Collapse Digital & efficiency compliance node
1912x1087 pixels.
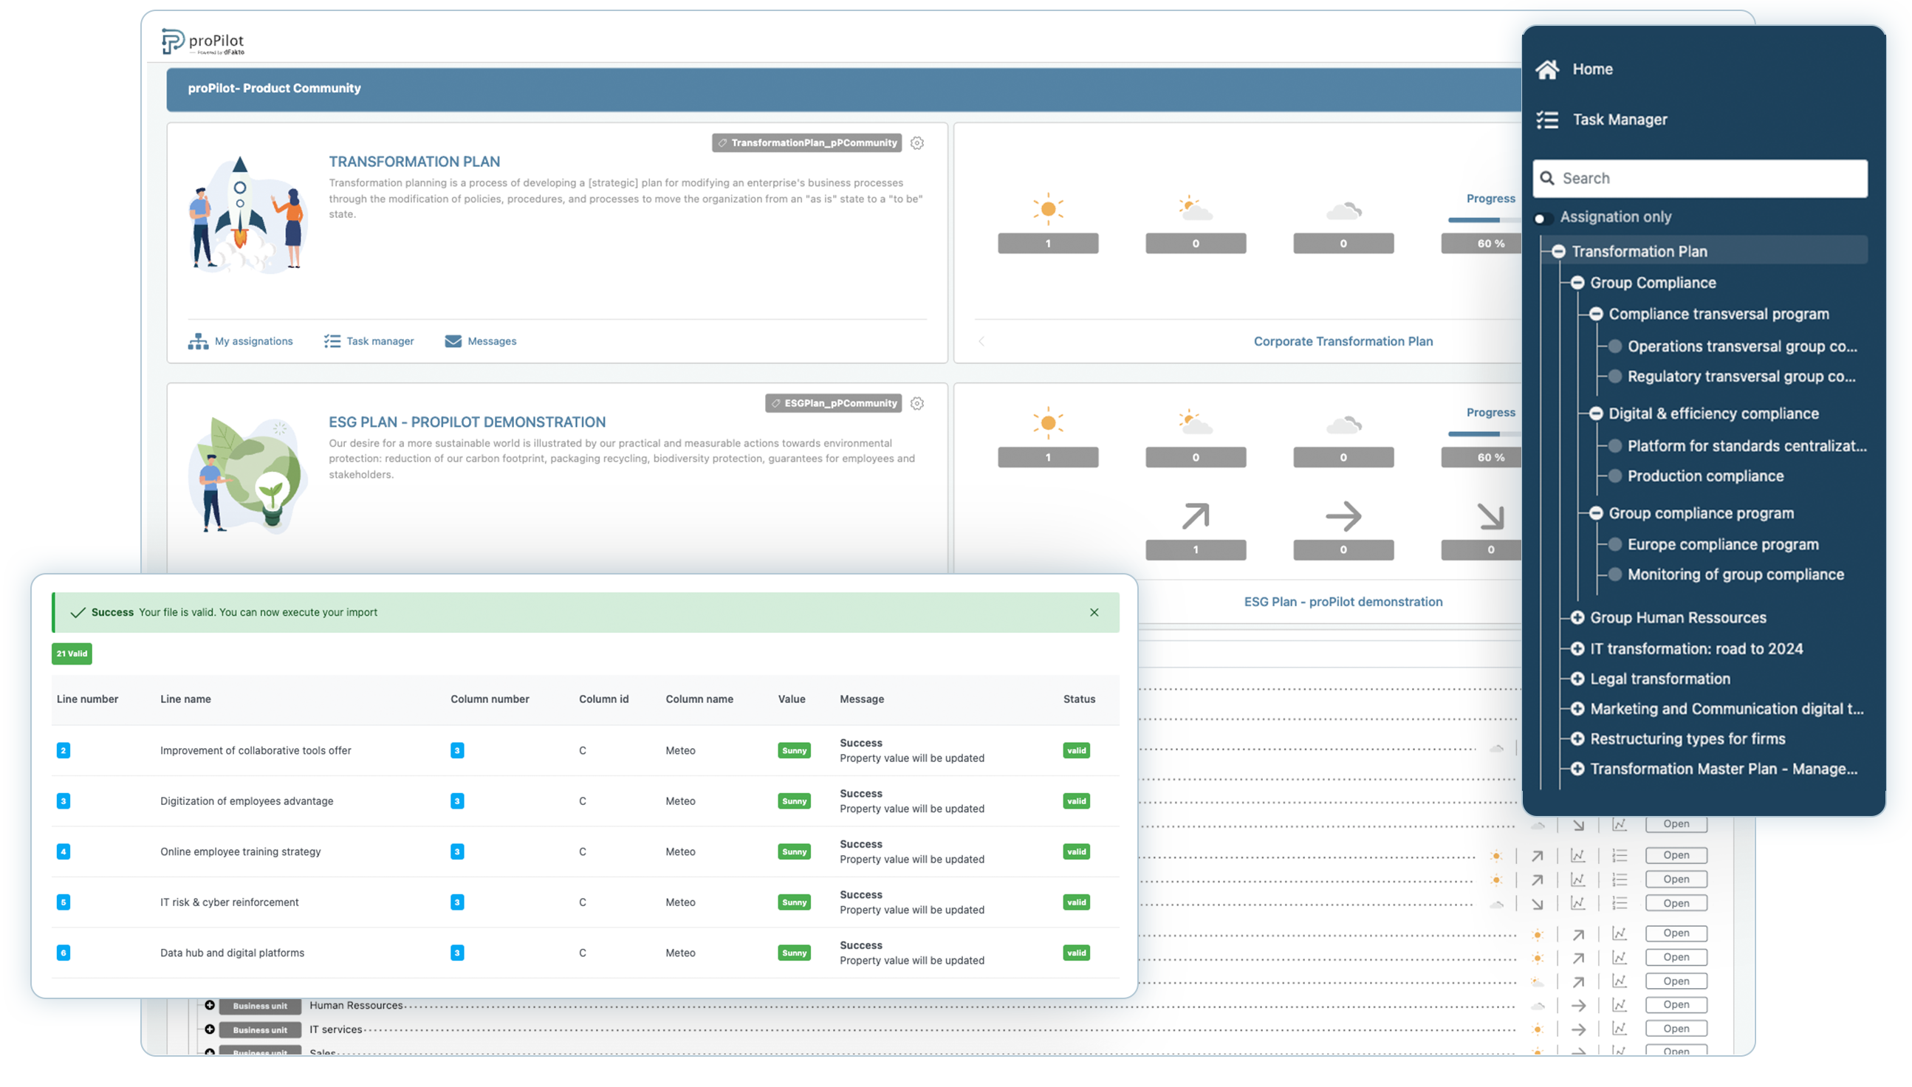pos(1595,414)
